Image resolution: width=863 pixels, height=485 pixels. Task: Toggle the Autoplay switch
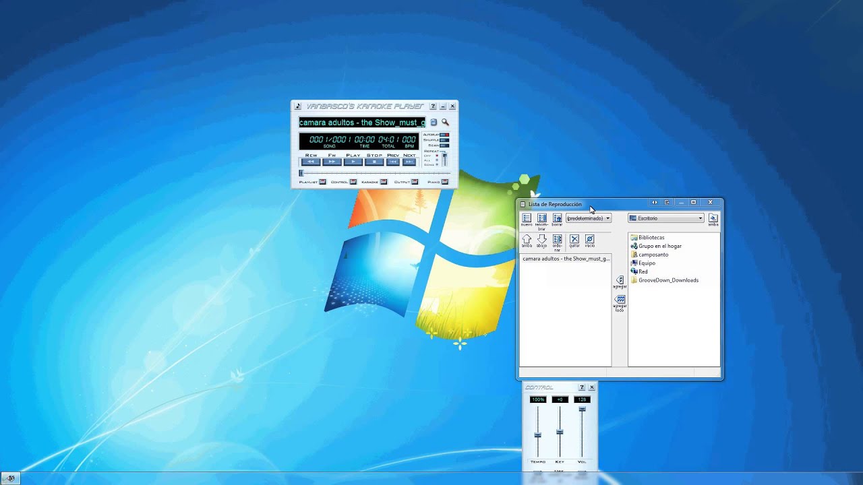click(444, 135)
